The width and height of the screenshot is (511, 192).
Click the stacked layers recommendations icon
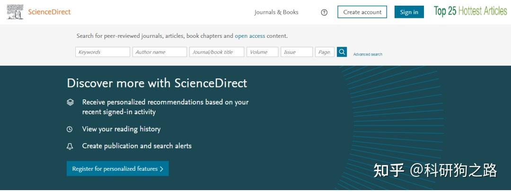[70, 102]
